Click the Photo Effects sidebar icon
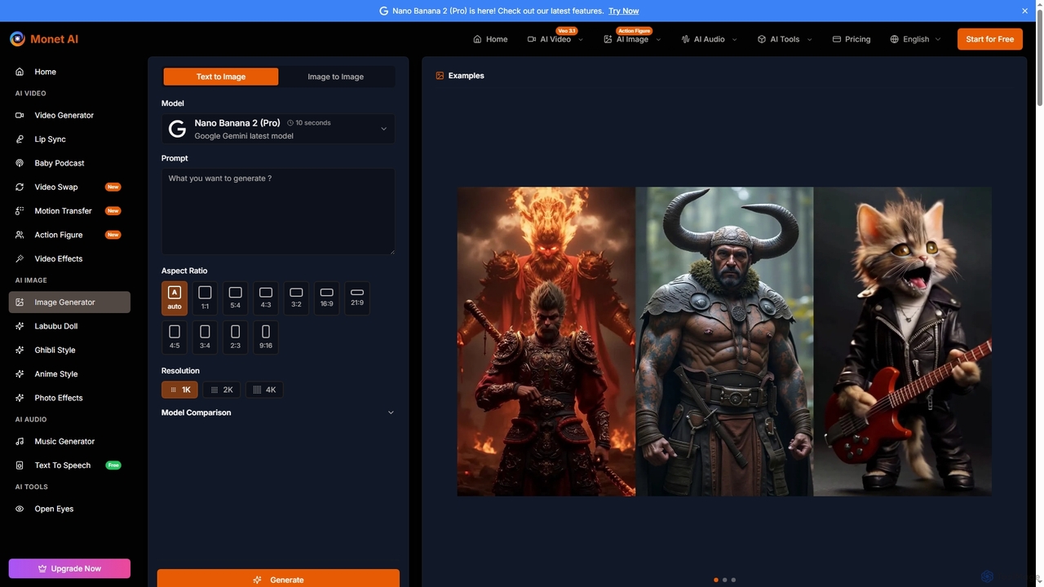The height and width of the screenshot is (587, 1044). pyautogui.click(x=20, y=398)
